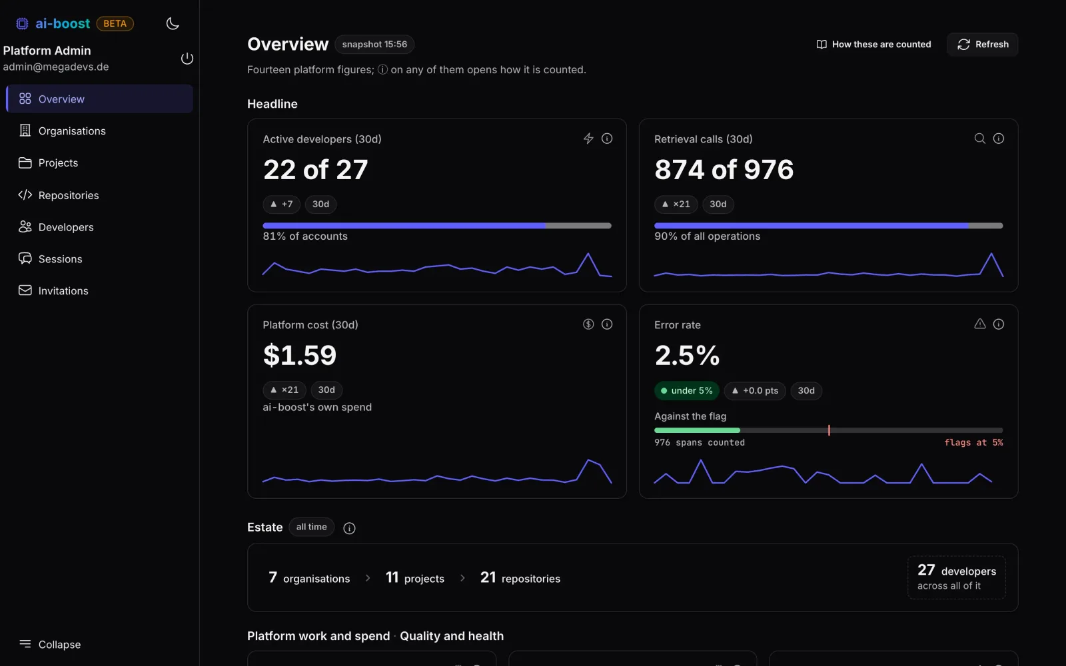This screenshot has height=666, width=1066.
Task: Click the envelope icon for Invitations
Action: (25, 290)
